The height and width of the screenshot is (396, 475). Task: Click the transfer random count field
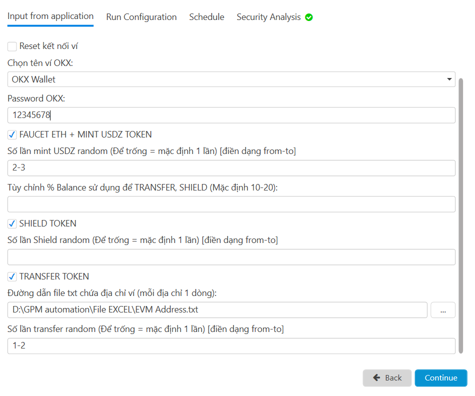[231, 346]
